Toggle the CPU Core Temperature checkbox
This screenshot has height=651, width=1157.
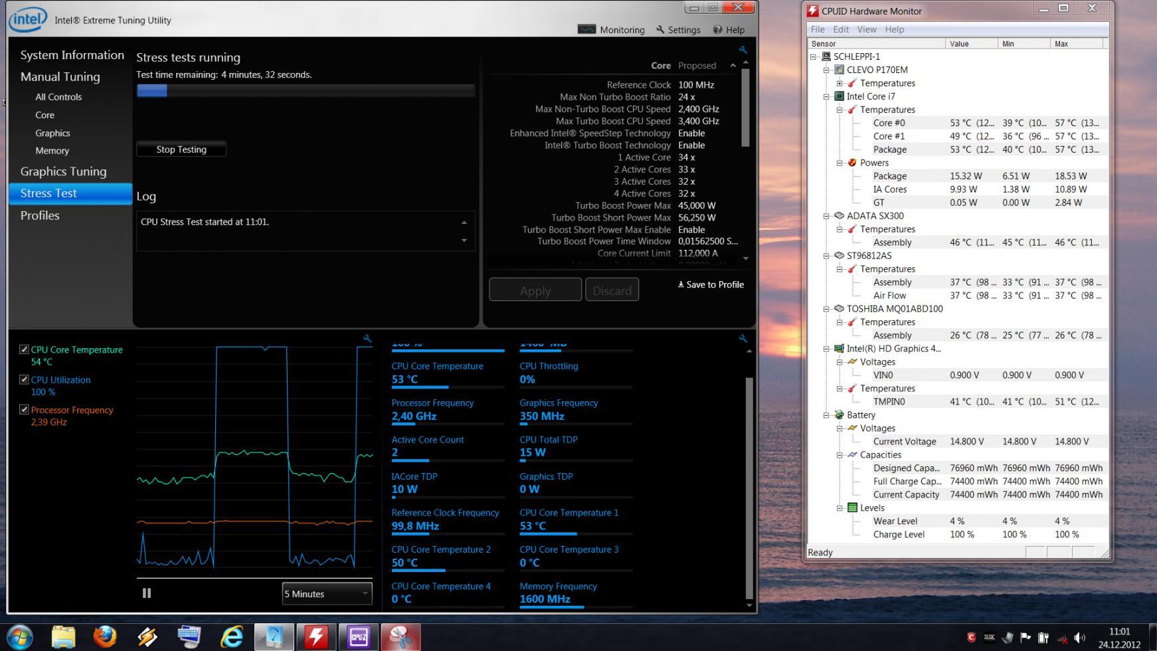pyautogui.click(x=24, y=349)
